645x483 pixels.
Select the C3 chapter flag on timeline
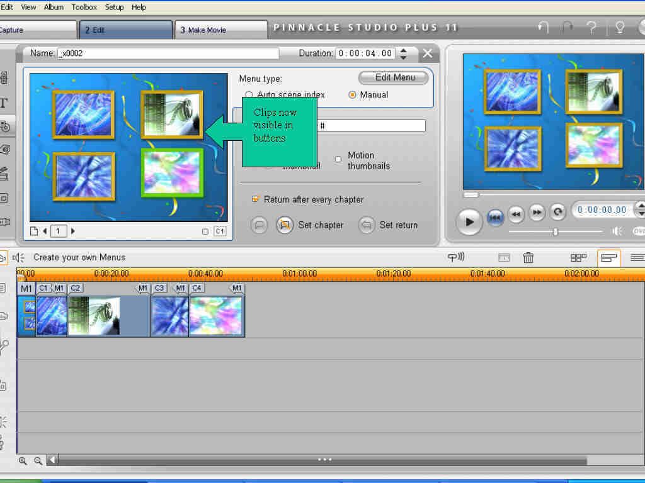click(159, 288)
